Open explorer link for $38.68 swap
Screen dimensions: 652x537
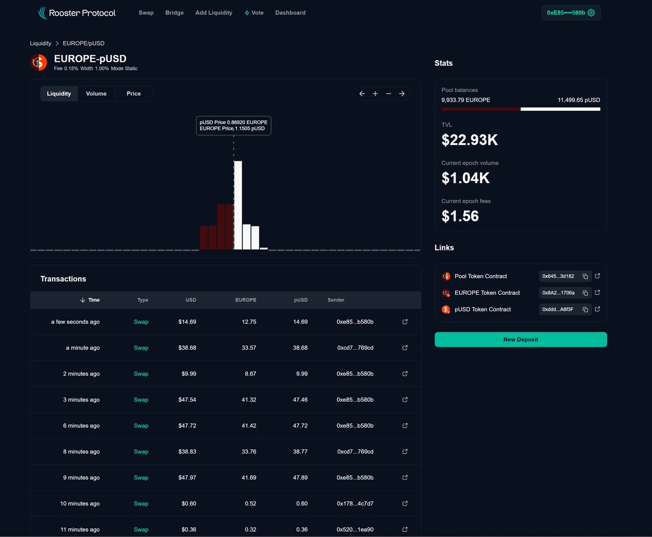tap(405, 348)
